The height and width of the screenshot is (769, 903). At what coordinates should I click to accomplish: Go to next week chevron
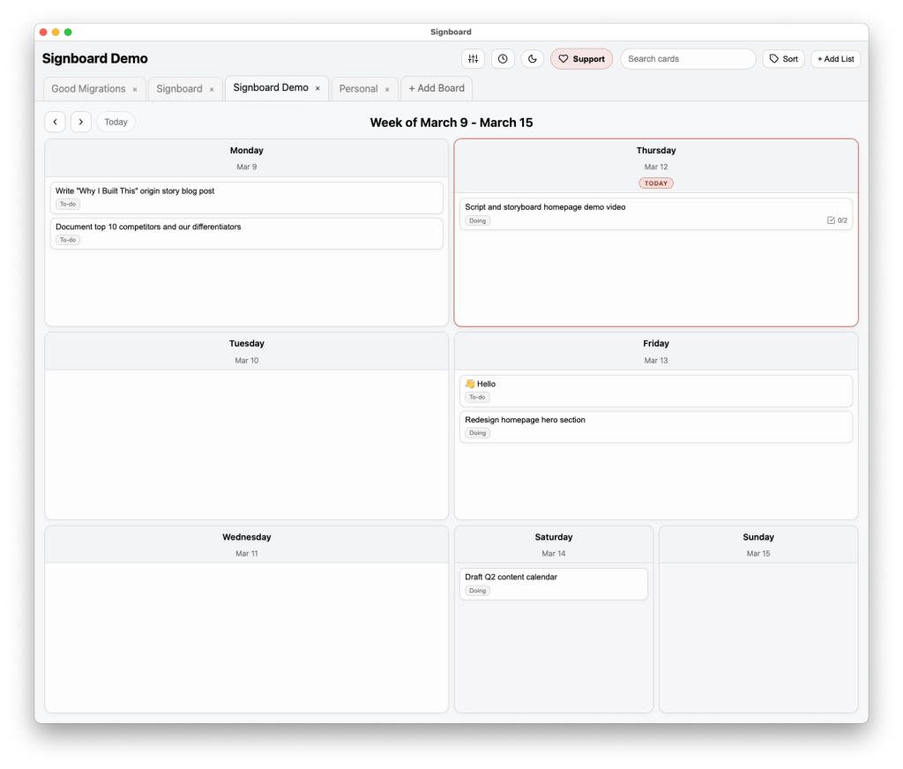tap(81, 122)
